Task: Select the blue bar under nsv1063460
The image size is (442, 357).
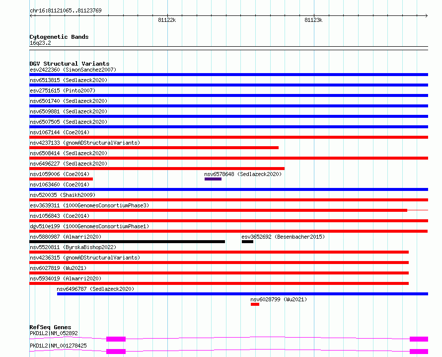Action: (x=228, y=189)
